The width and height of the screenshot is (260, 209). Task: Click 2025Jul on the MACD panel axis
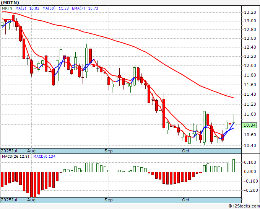click(x=9, y=200)
